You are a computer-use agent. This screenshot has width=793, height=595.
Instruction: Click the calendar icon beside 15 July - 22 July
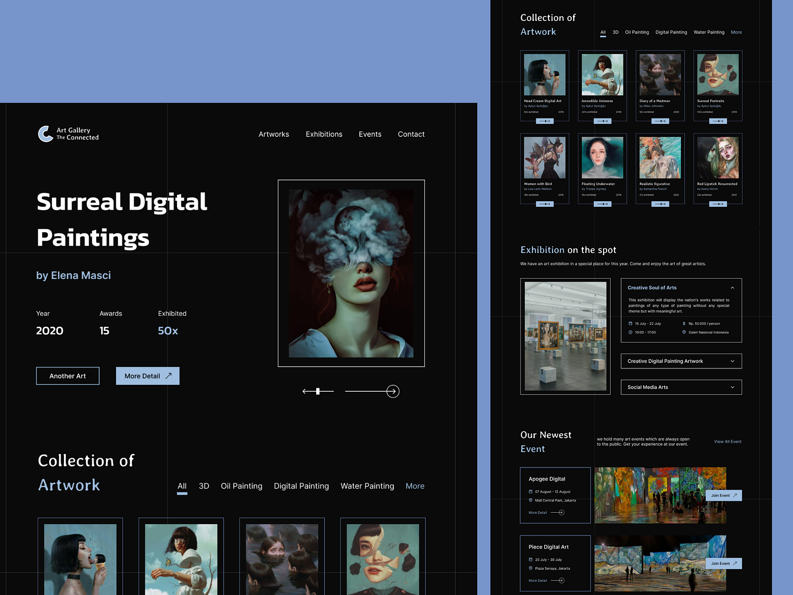(630, 323)
